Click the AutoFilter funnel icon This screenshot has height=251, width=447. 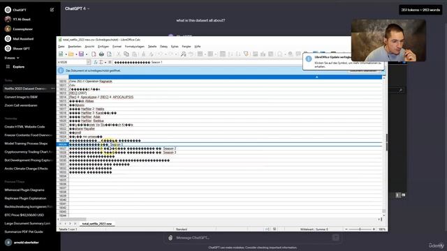point(246,54)
